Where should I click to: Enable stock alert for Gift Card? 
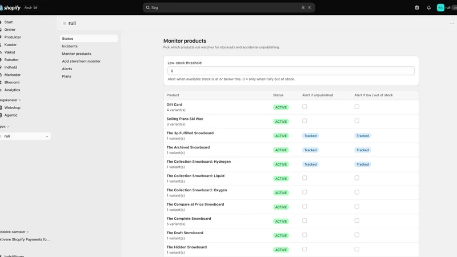(356, 107)
